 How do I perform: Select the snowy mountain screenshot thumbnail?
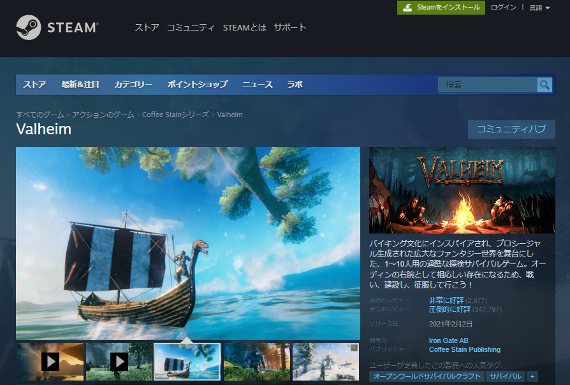tap(325, 361)
